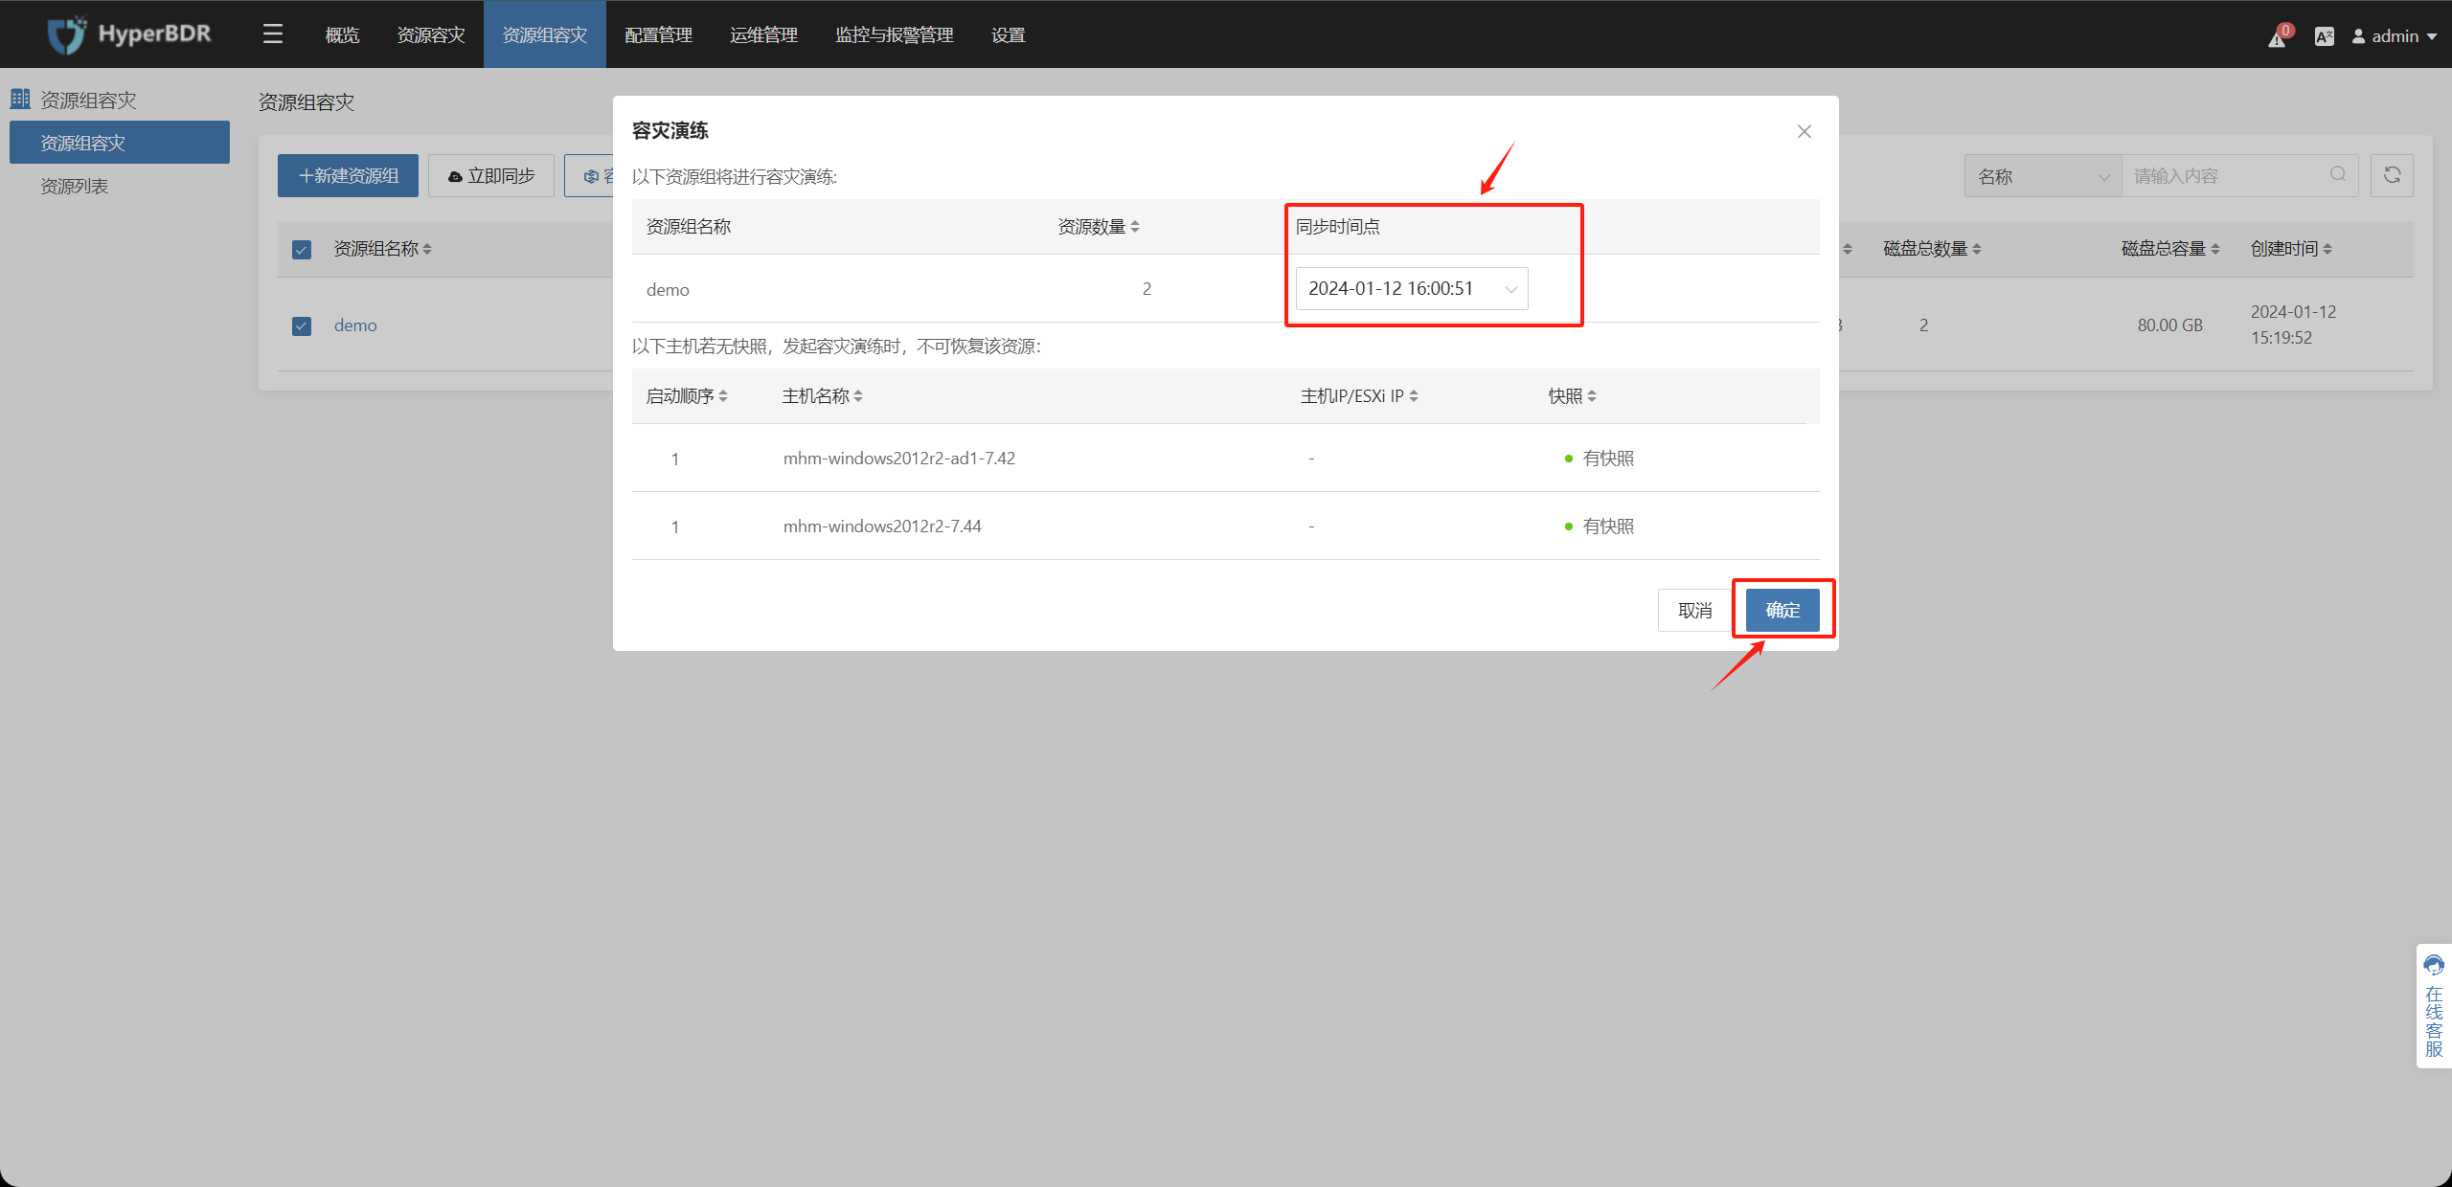The height and width of the screenshot is (1187, 2452).
Task: Uncheck the demo row checkbox
Action: pos(302,326)
